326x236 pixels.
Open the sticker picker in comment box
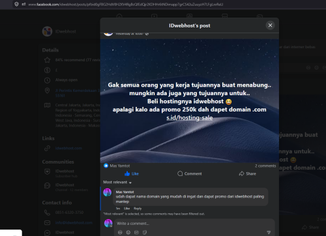(145, 233)
